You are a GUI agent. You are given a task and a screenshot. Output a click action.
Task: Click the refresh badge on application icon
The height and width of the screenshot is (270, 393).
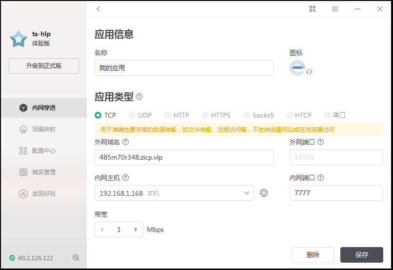309,72
